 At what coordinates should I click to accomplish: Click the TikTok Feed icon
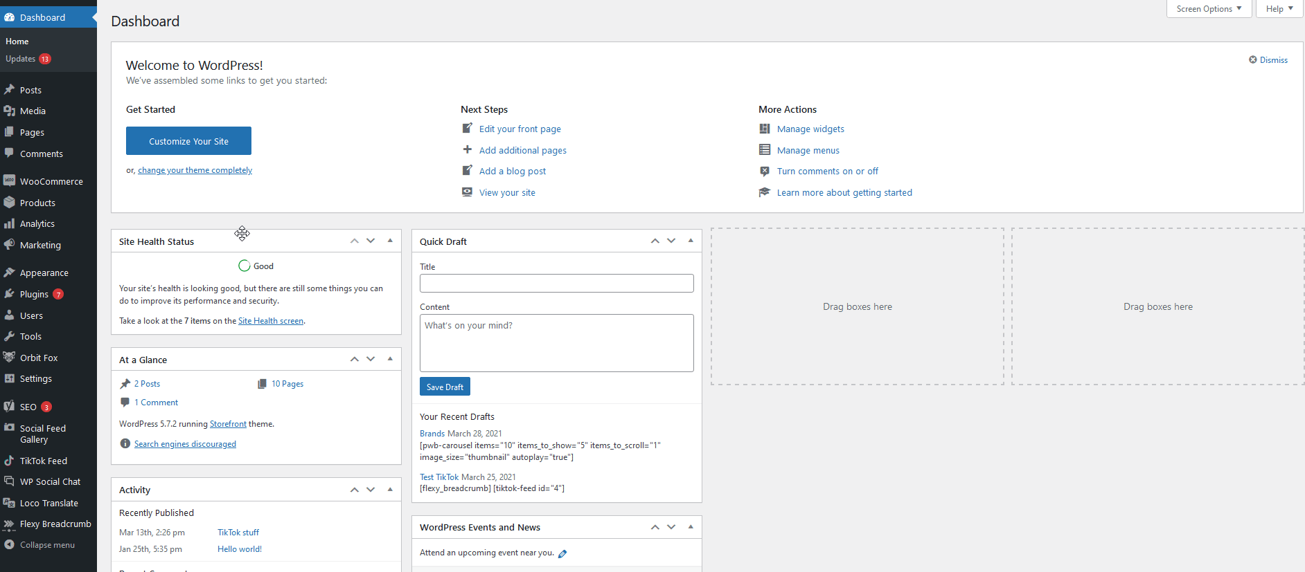tap(9, 461)
